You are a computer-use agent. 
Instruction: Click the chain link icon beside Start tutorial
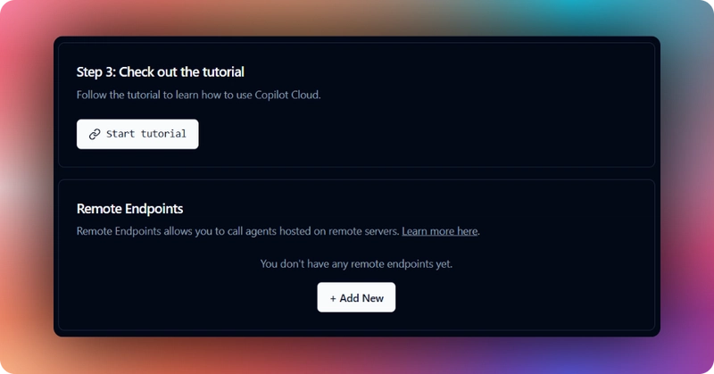(x=95, y=134)
